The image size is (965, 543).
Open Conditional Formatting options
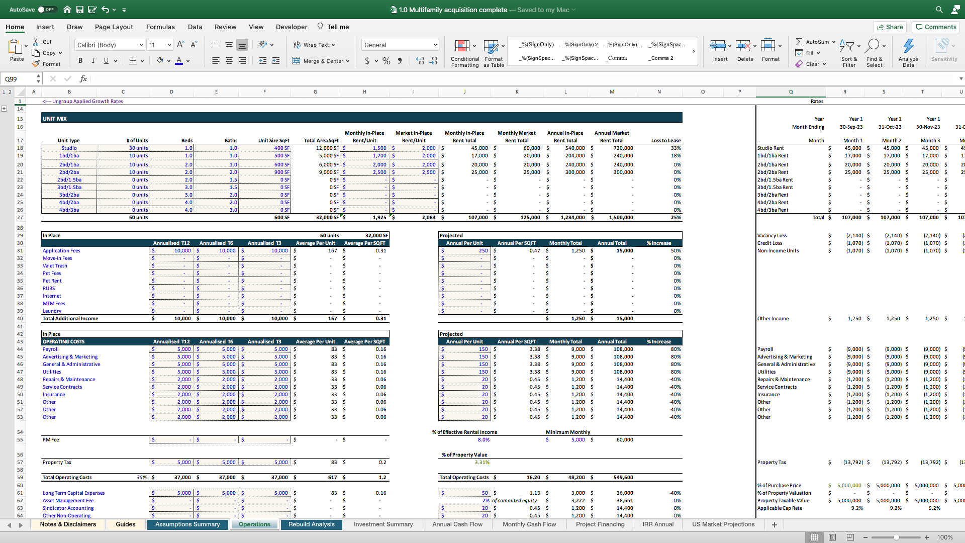[x=464, y=53]
